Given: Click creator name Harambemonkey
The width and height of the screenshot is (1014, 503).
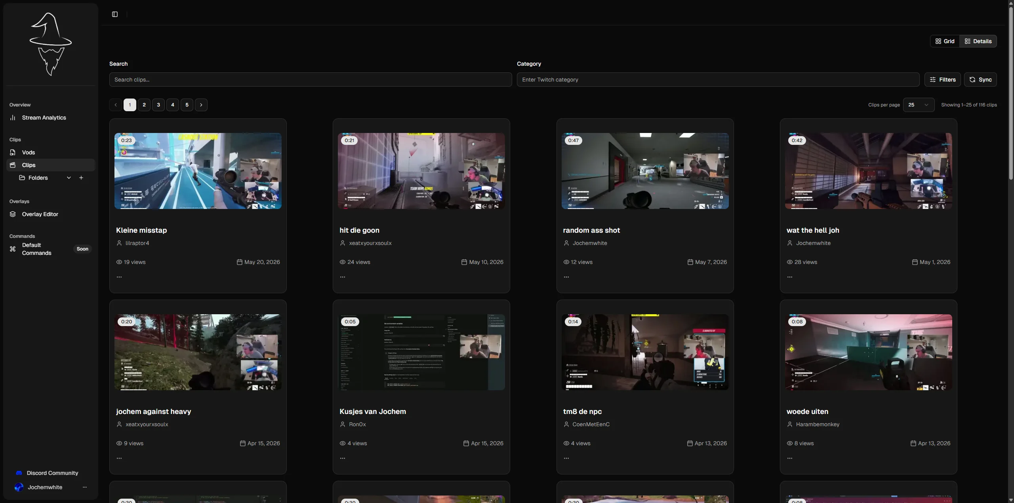Looking at the screenshot, I should 818,424.
